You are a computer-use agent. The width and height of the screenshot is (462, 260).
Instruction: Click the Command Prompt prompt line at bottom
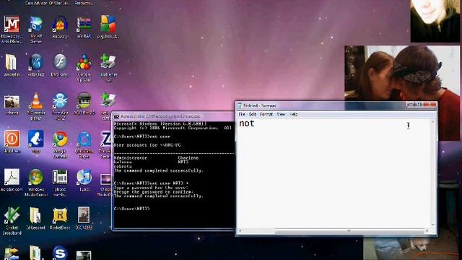(131, 209)
